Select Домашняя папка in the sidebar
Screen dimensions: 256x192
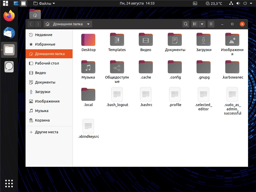click(49, 54)
